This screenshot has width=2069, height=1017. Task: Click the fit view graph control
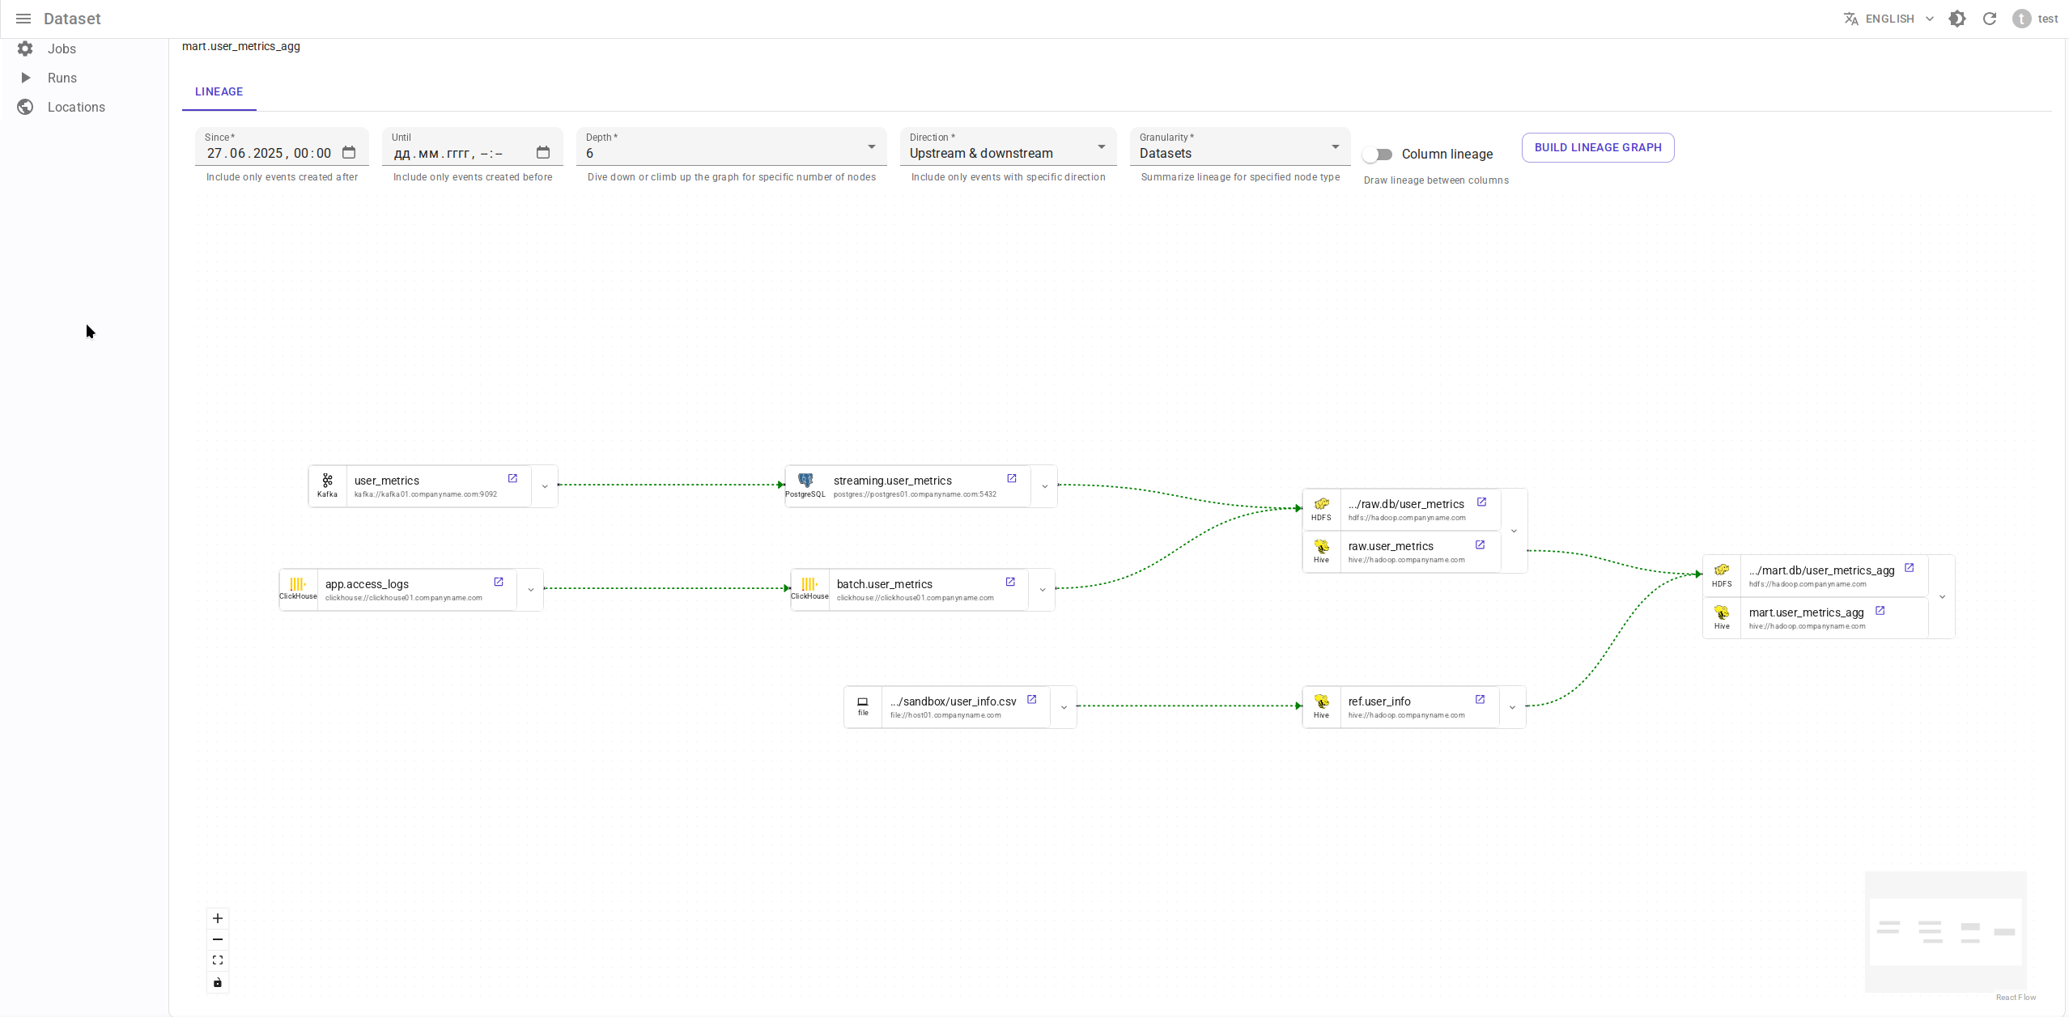click(x=218, y=960)
